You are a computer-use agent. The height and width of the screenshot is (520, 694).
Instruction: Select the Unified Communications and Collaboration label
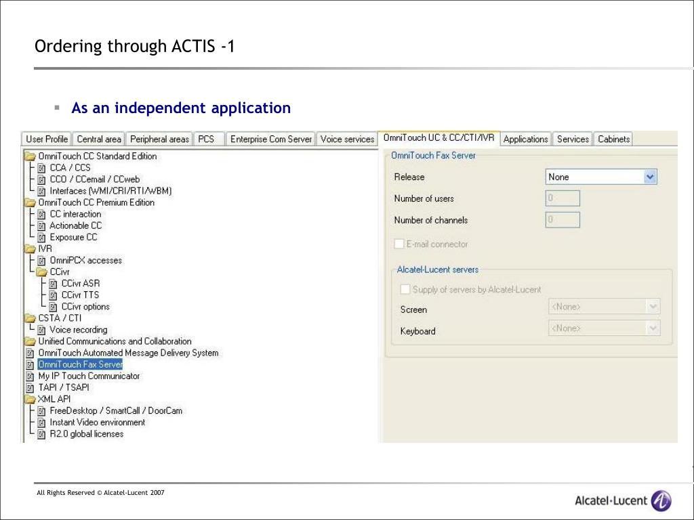[x=115, y=341]
